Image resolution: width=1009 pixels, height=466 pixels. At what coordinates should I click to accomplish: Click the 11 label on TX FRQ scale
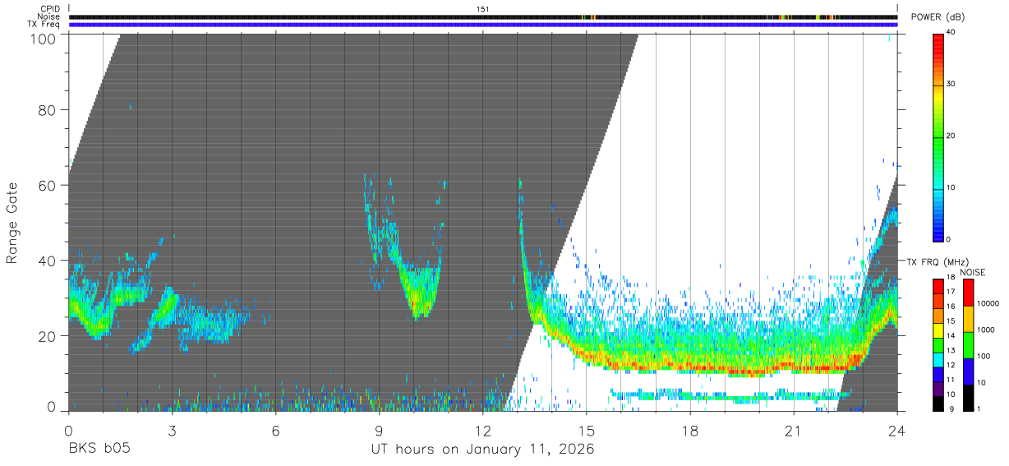point(950,380)
